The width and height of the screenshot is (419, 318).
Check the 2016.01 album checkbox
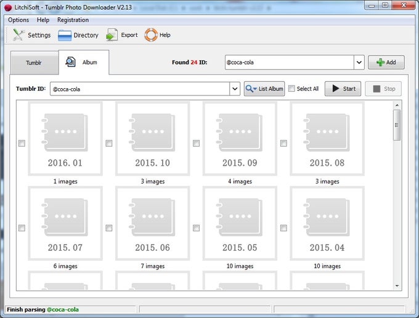click(x=22, y=143)
